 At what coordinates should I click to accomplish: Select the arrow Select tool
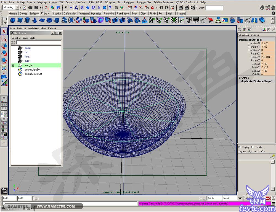tap(4, 31)
